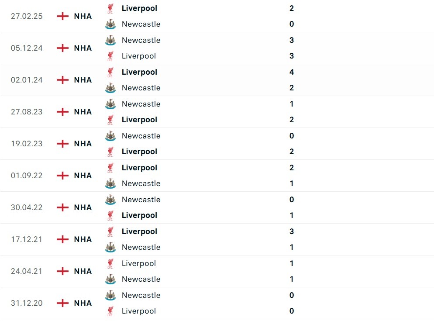This screenshot has width=434, height=321.
Task: Click England flag beside 27.02.25 match
Action: [x=63, y=16]
